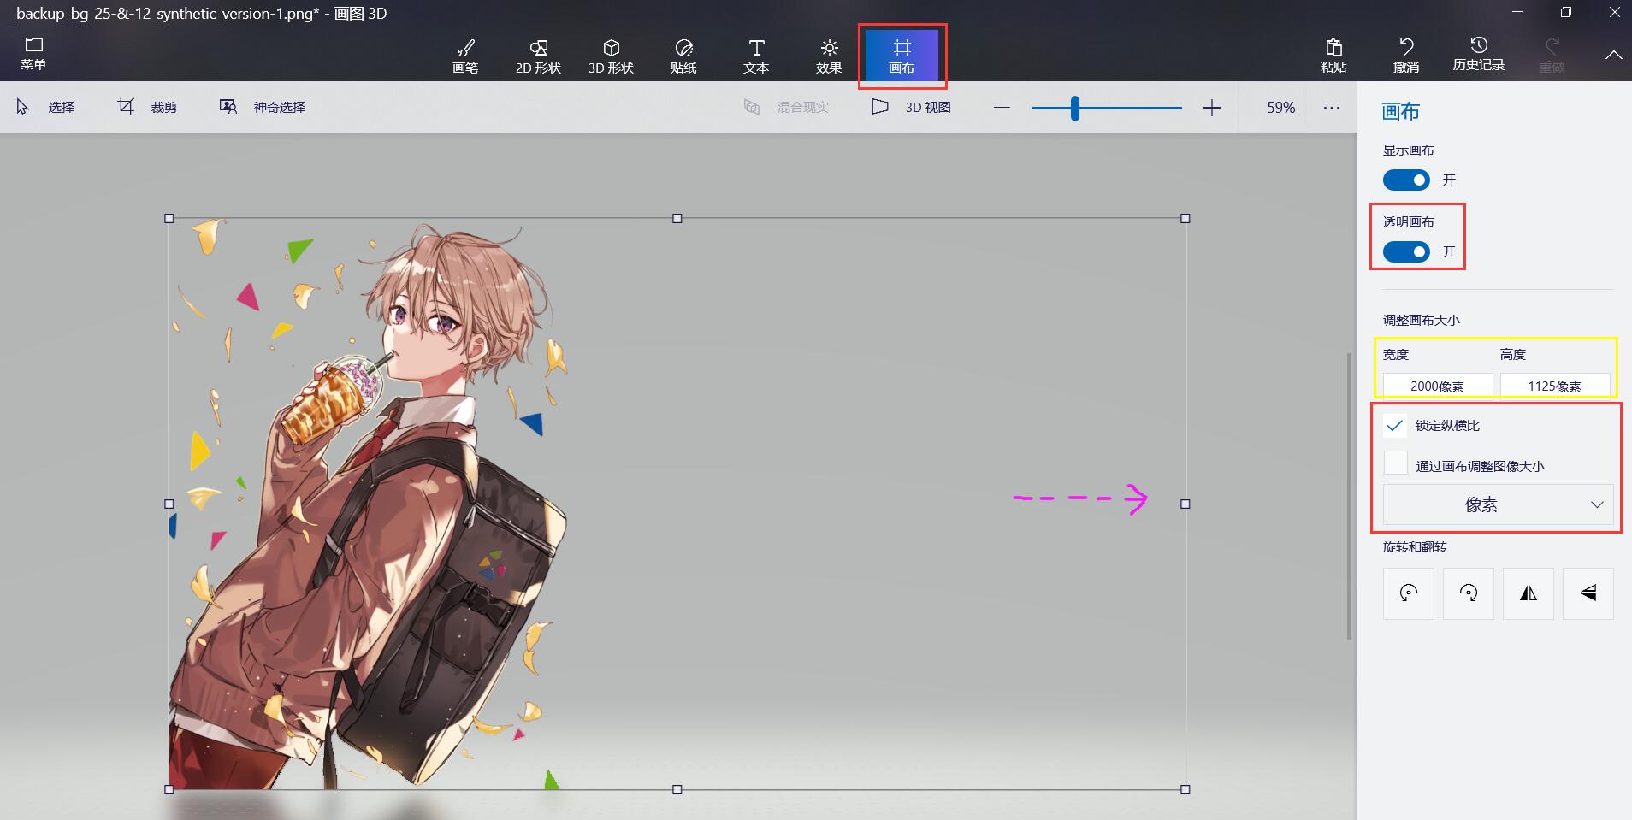The image size is (1632, 820).
Task: Rotate canvas left counterclockwise
Action: (x=1408, y=593)
